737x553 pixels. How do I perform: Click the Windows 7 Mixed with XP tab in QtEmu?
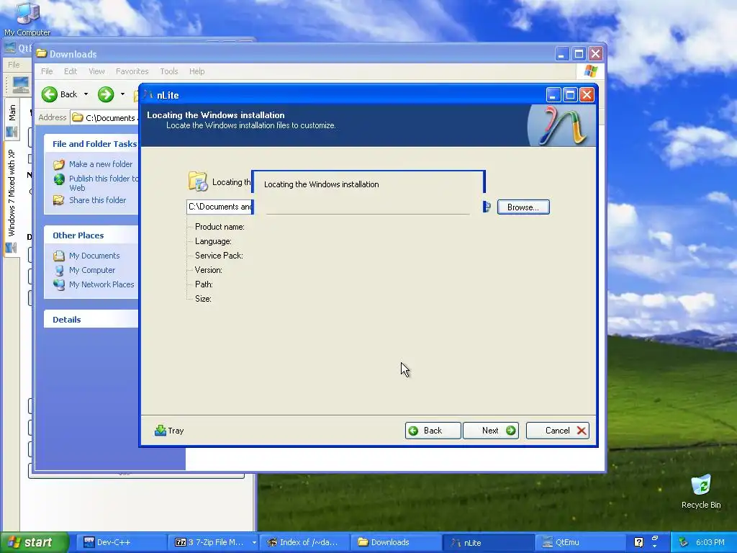pos(12,200)
